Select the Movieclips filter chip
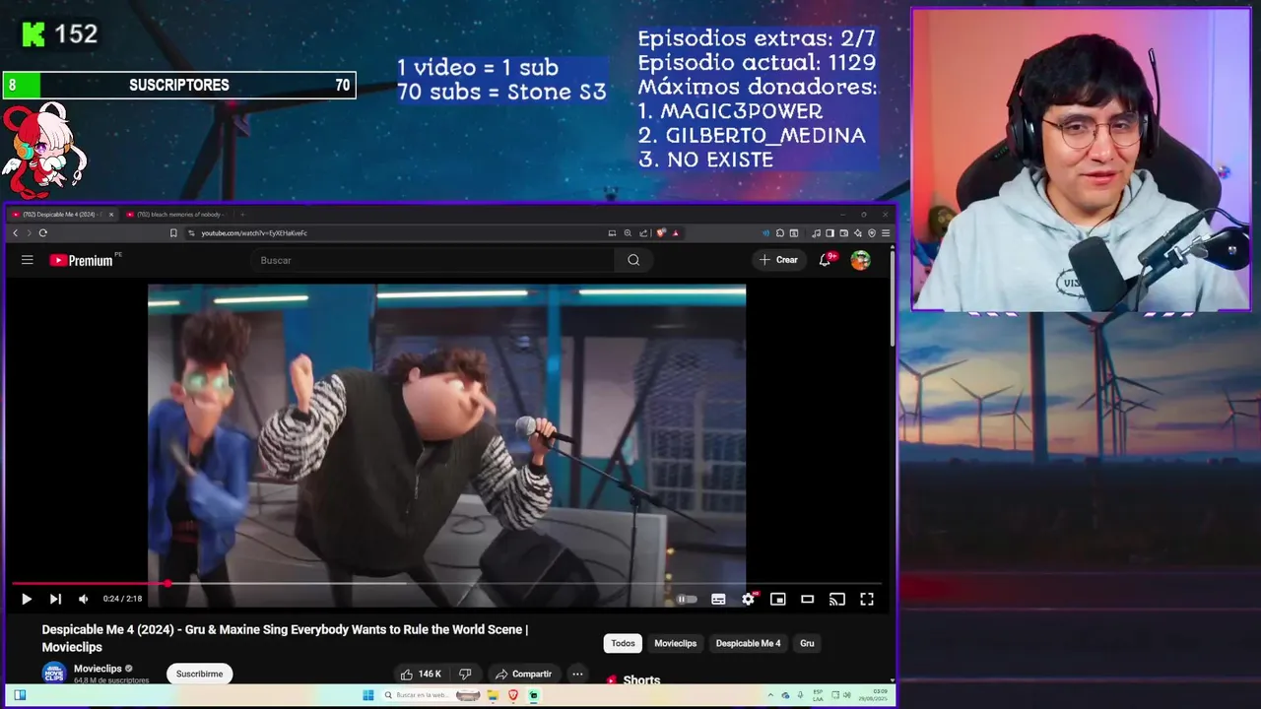 point(676,643)
